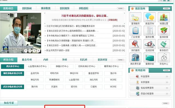Expand the 药品价格查询 double-chevron arrow
This screenshot has height=108, width=175.
coord(167,94)
